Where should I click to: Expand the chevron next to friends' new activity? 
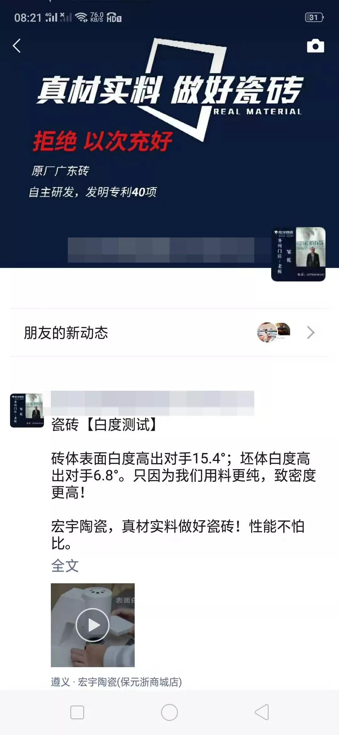pyautogui.click(x=310, y=333)
